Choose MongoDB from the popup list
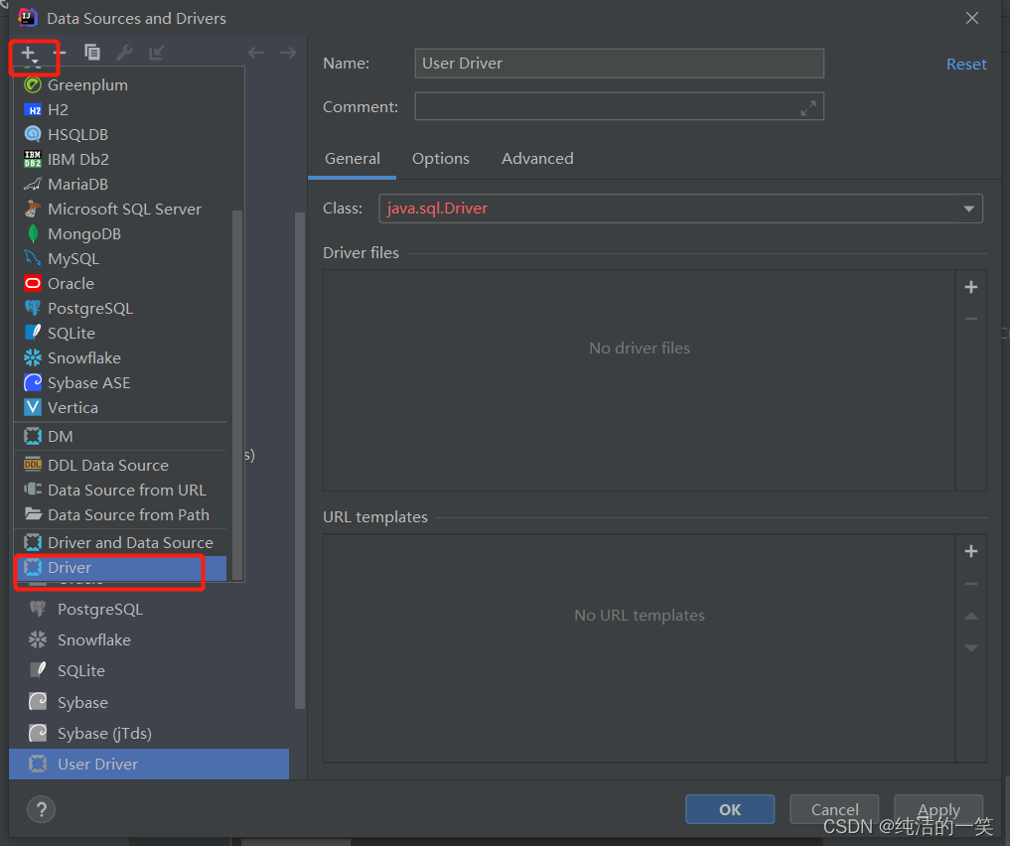This screenshot has width=1010, height=846. pyautogui.click(x=120, y=233)
